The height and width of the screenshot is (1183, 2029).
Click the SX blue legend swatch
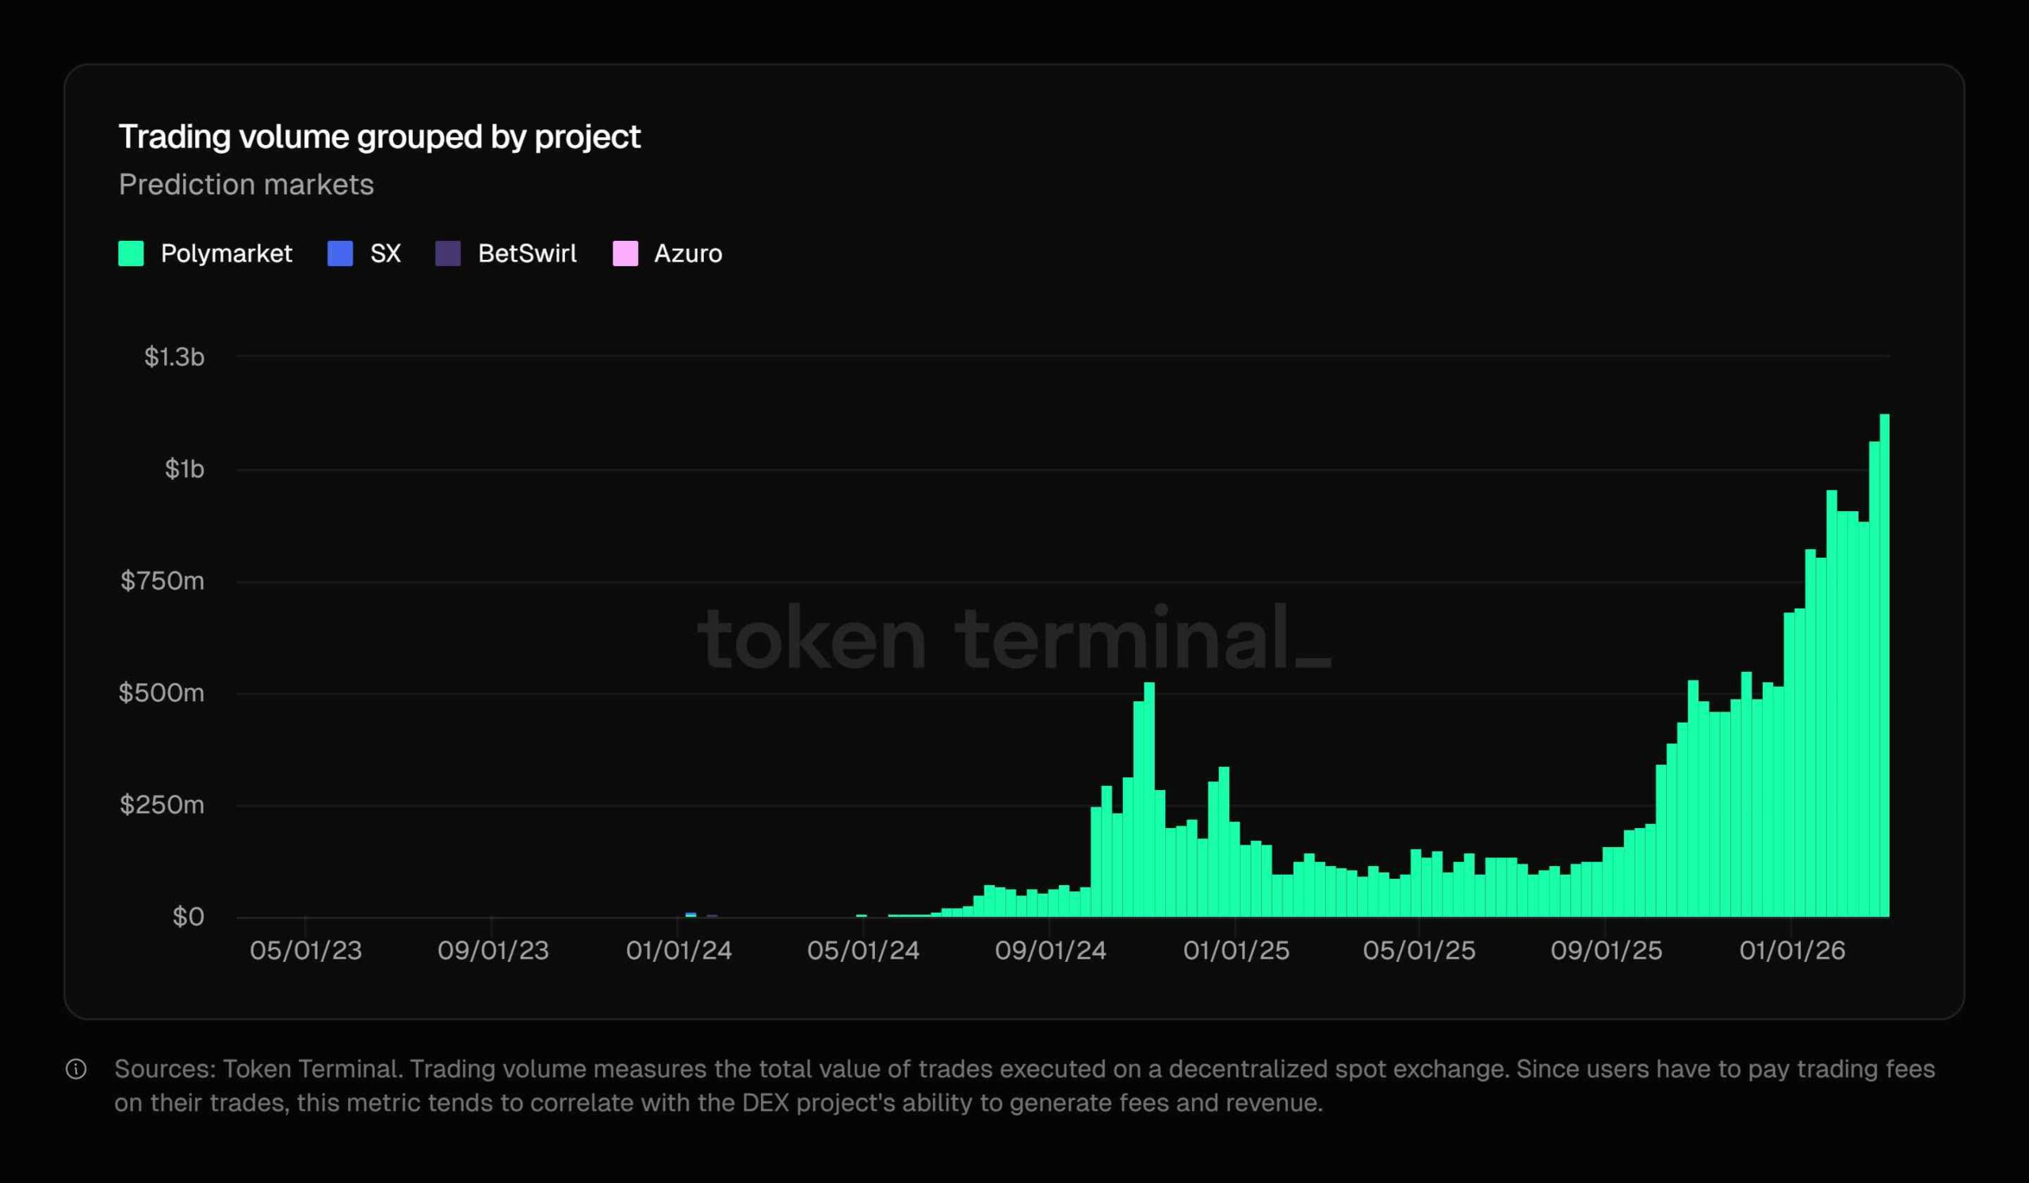tap(340, 254)
